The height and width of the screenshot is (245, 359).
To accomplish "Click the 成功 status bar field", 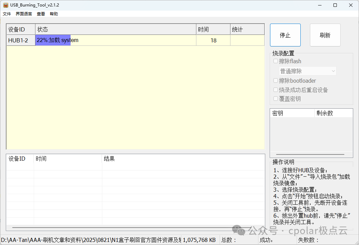I will point(277,240).
